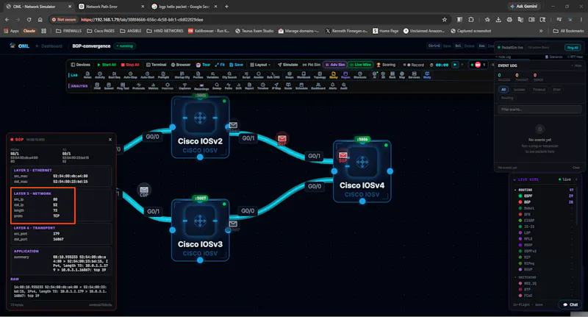The image size is (588, 317).
Task: Open the IPAM analysis tool
Action: [x=97, y=86]
